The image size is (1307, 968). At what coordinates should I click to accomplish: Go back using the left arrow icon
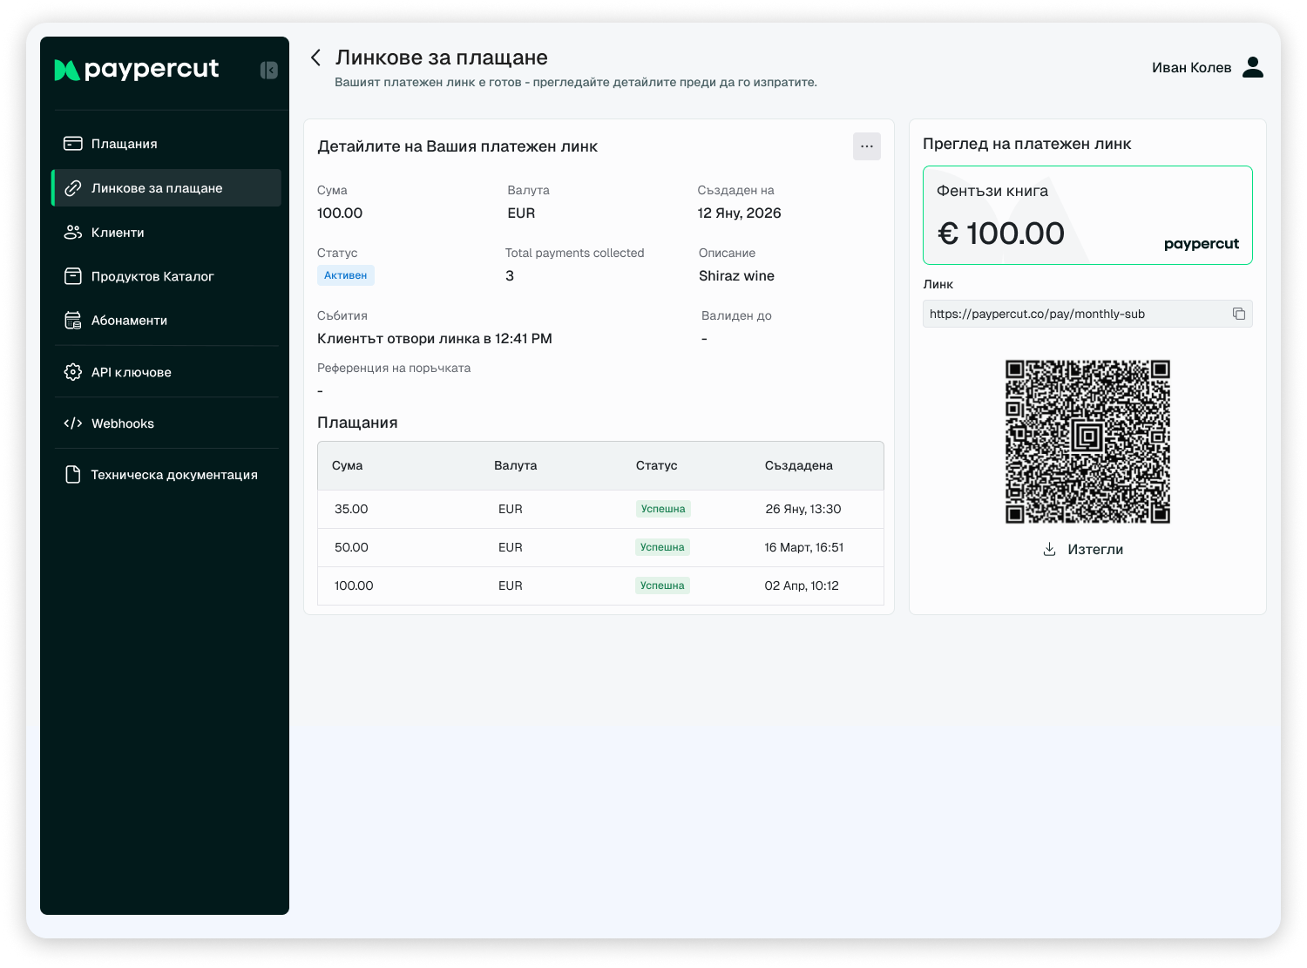(x=315, y=58)
